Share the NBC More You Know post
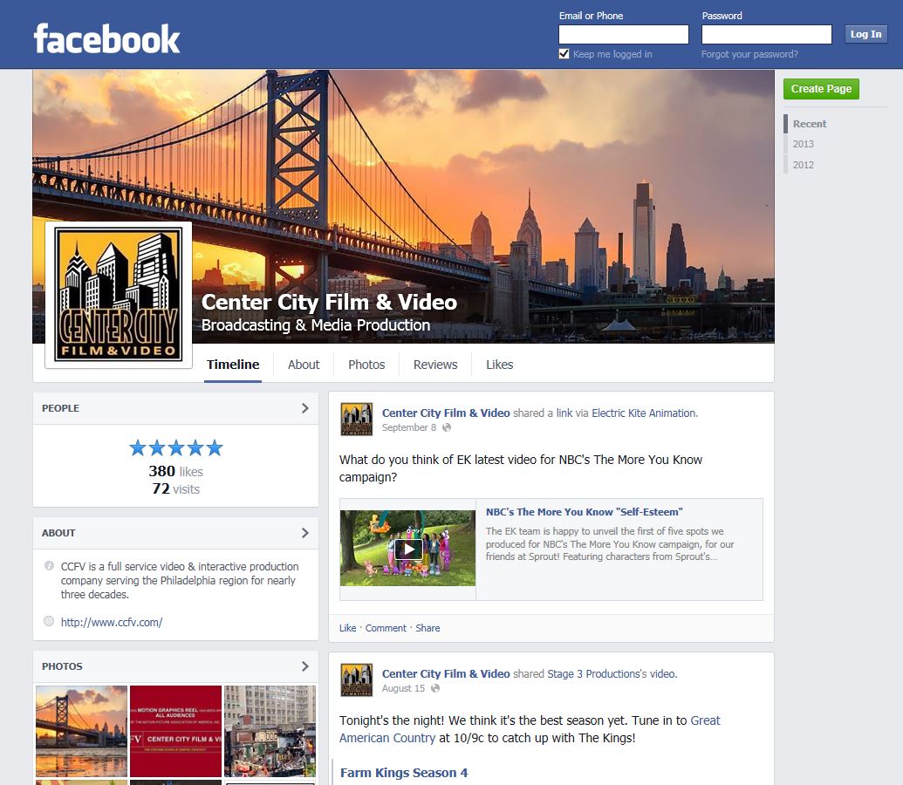The width and height of the screenshot is (903, 785). [428, 628]
